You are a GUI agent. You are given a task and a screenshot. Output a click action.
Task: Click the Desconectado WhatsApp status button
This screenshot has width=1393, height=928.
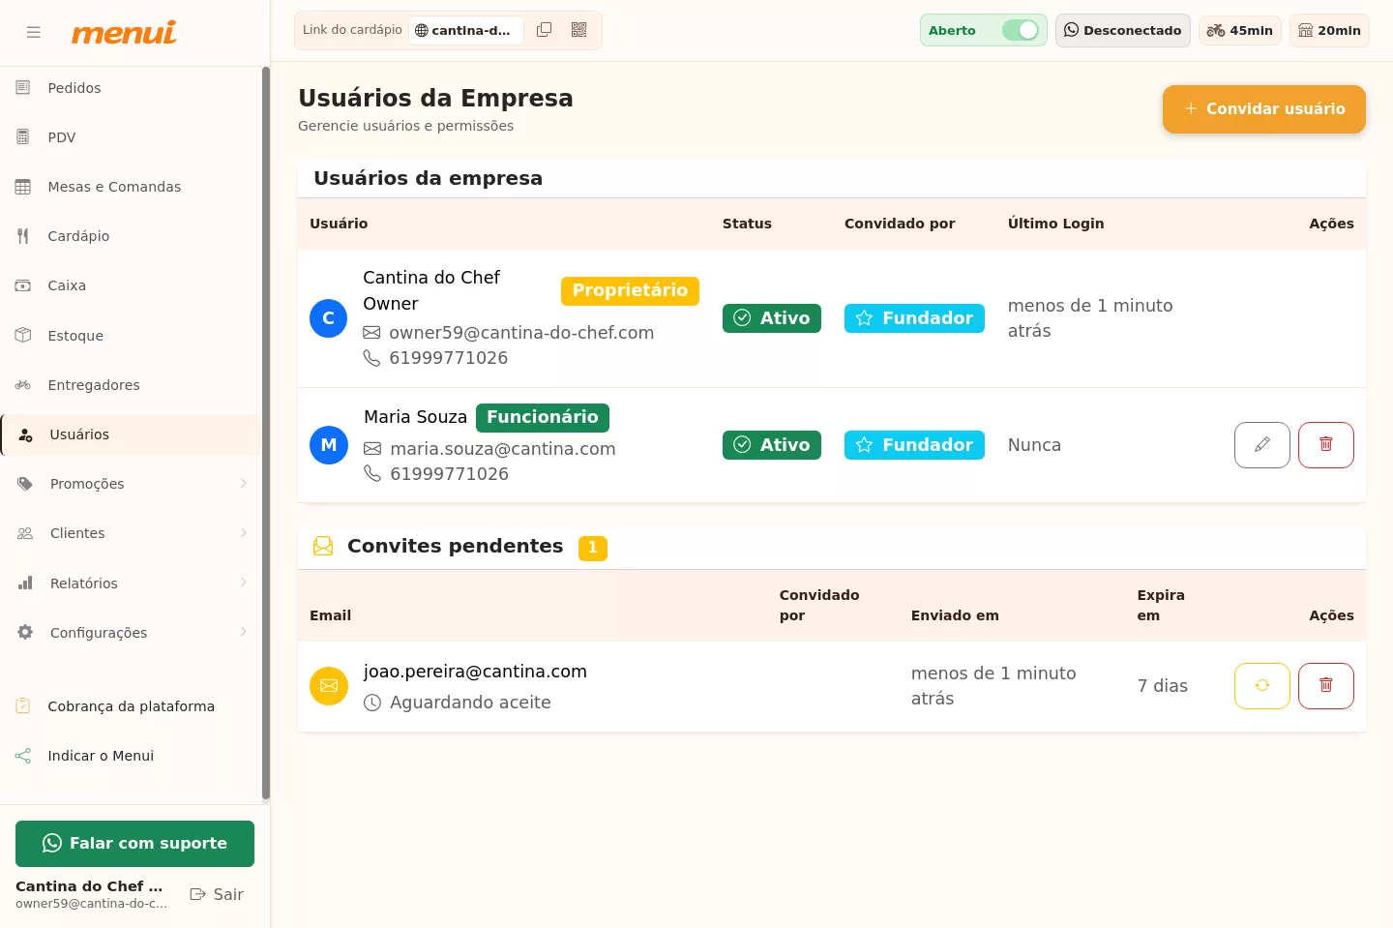[x=1122, y=30]
